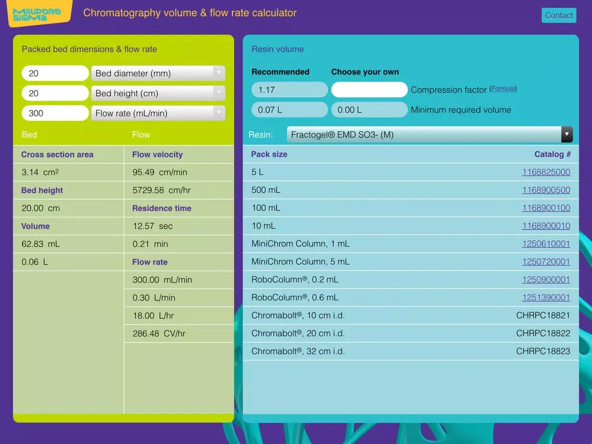Select the 95.49 cm/min flow velocity
Image resolution: width=592 pixels, height=444 pixels.
point(159,172)
